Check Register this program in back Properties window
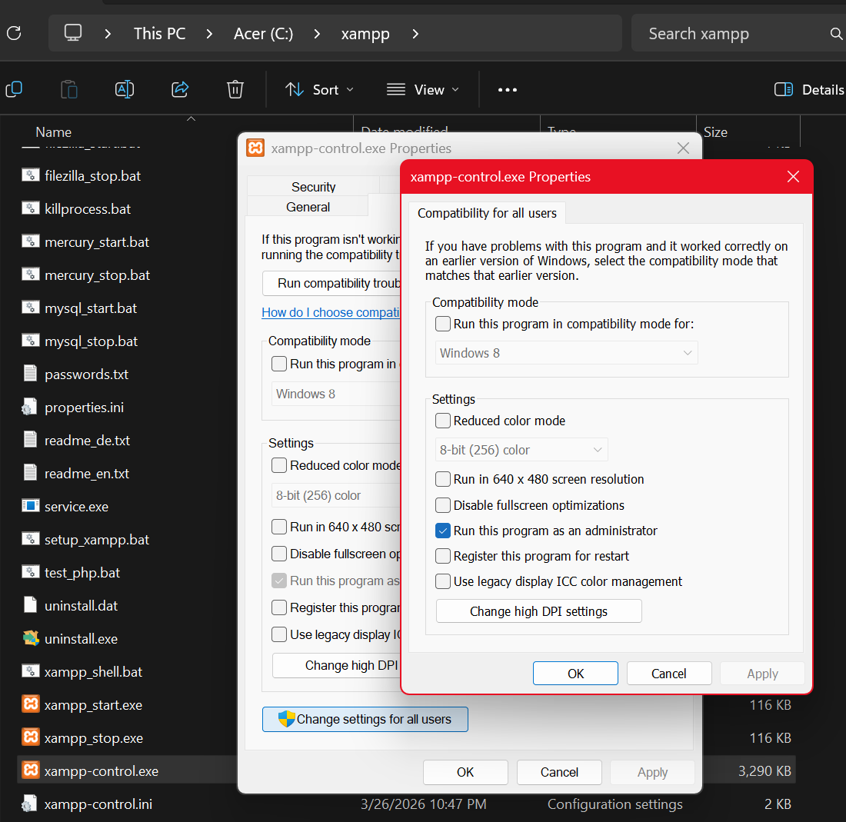The height and width of the screenshot is (822, 846). pos(279,607)
